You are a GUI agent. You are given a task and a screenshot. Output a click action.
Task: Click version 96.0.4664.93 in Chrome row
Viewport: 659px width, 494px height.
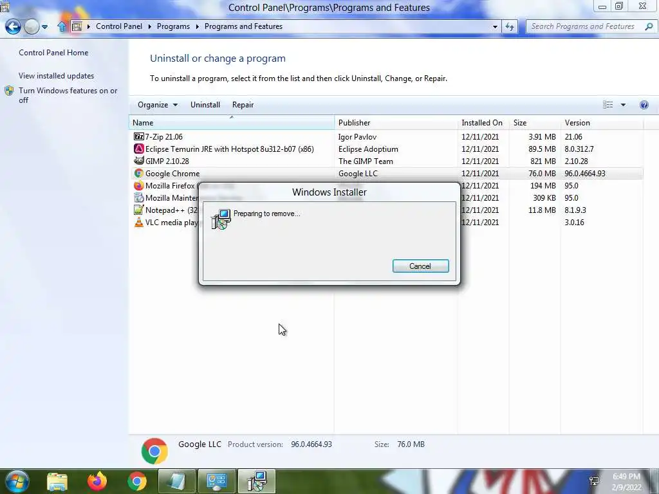pyautogui.click(x=585, y=173)
